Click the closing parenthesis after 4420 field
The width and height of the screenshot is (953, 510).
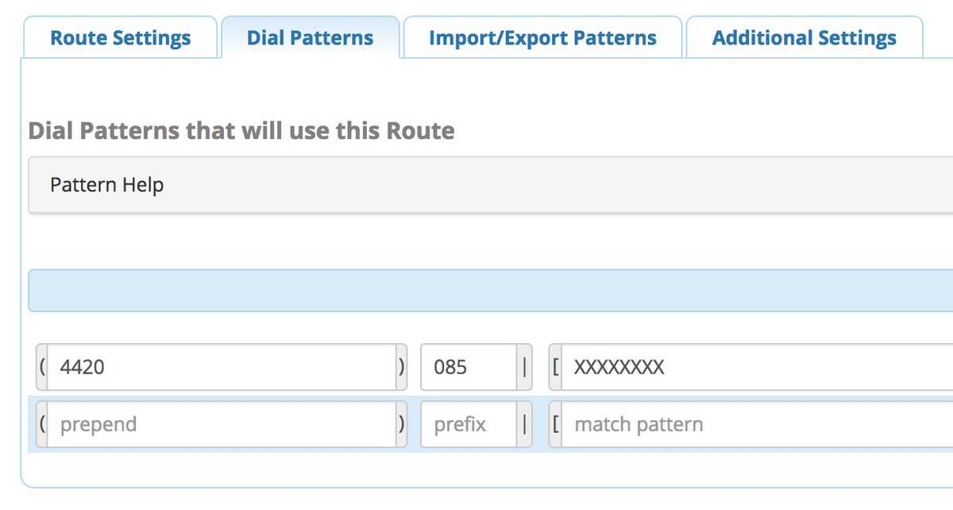coord(402,367)
